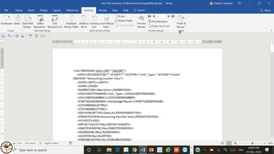Go to last record
This screenshot has height=154, width=274.
[173, 16]
